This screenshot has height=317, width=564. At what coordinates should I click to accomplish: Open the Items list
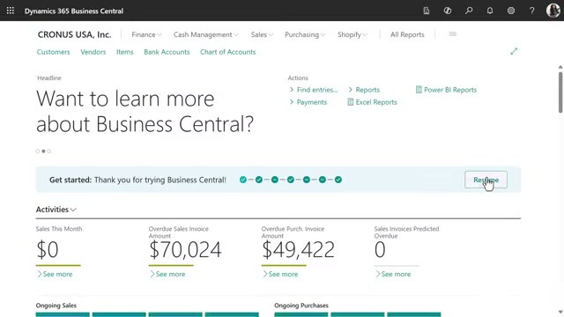point(125,52)
